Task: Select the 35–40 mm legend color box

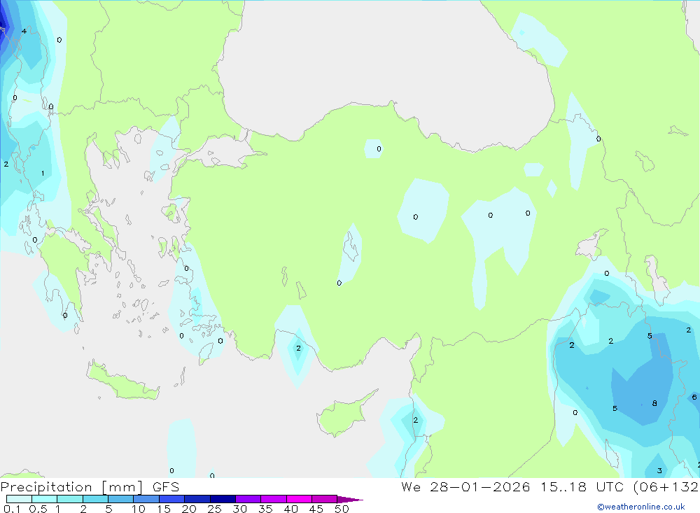Action: [x=274, y=499]
